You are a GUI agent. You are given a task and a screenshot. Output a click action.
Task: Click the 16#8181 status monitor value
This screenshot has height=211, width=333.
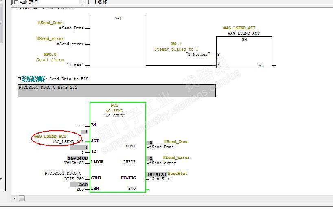tap(156, 174)
